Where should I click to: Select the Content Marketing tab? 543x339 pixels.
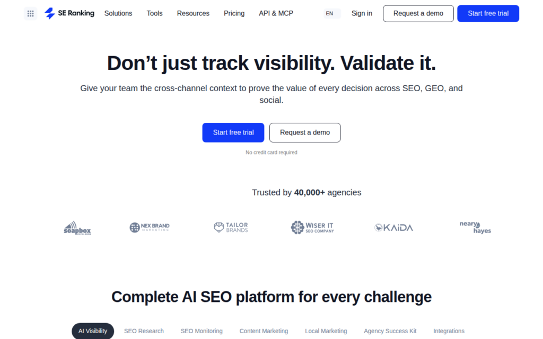pos(264,331)
